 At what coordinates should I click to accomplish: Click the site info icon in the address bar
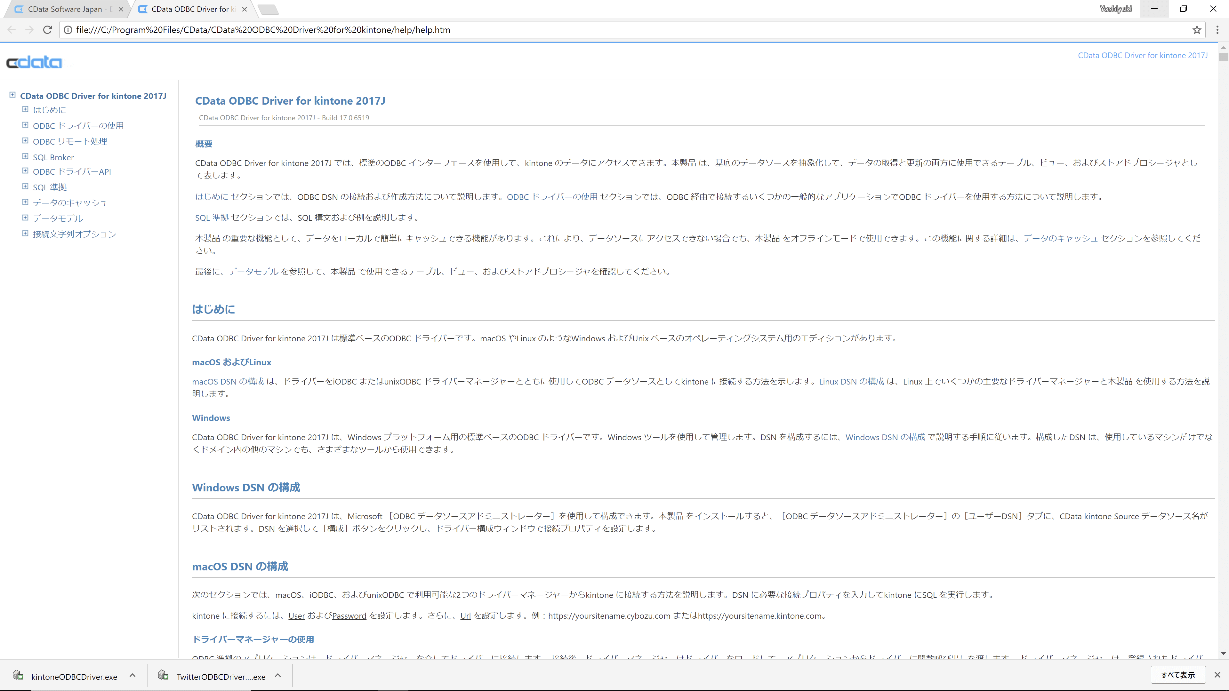click(x=68, y=29)
